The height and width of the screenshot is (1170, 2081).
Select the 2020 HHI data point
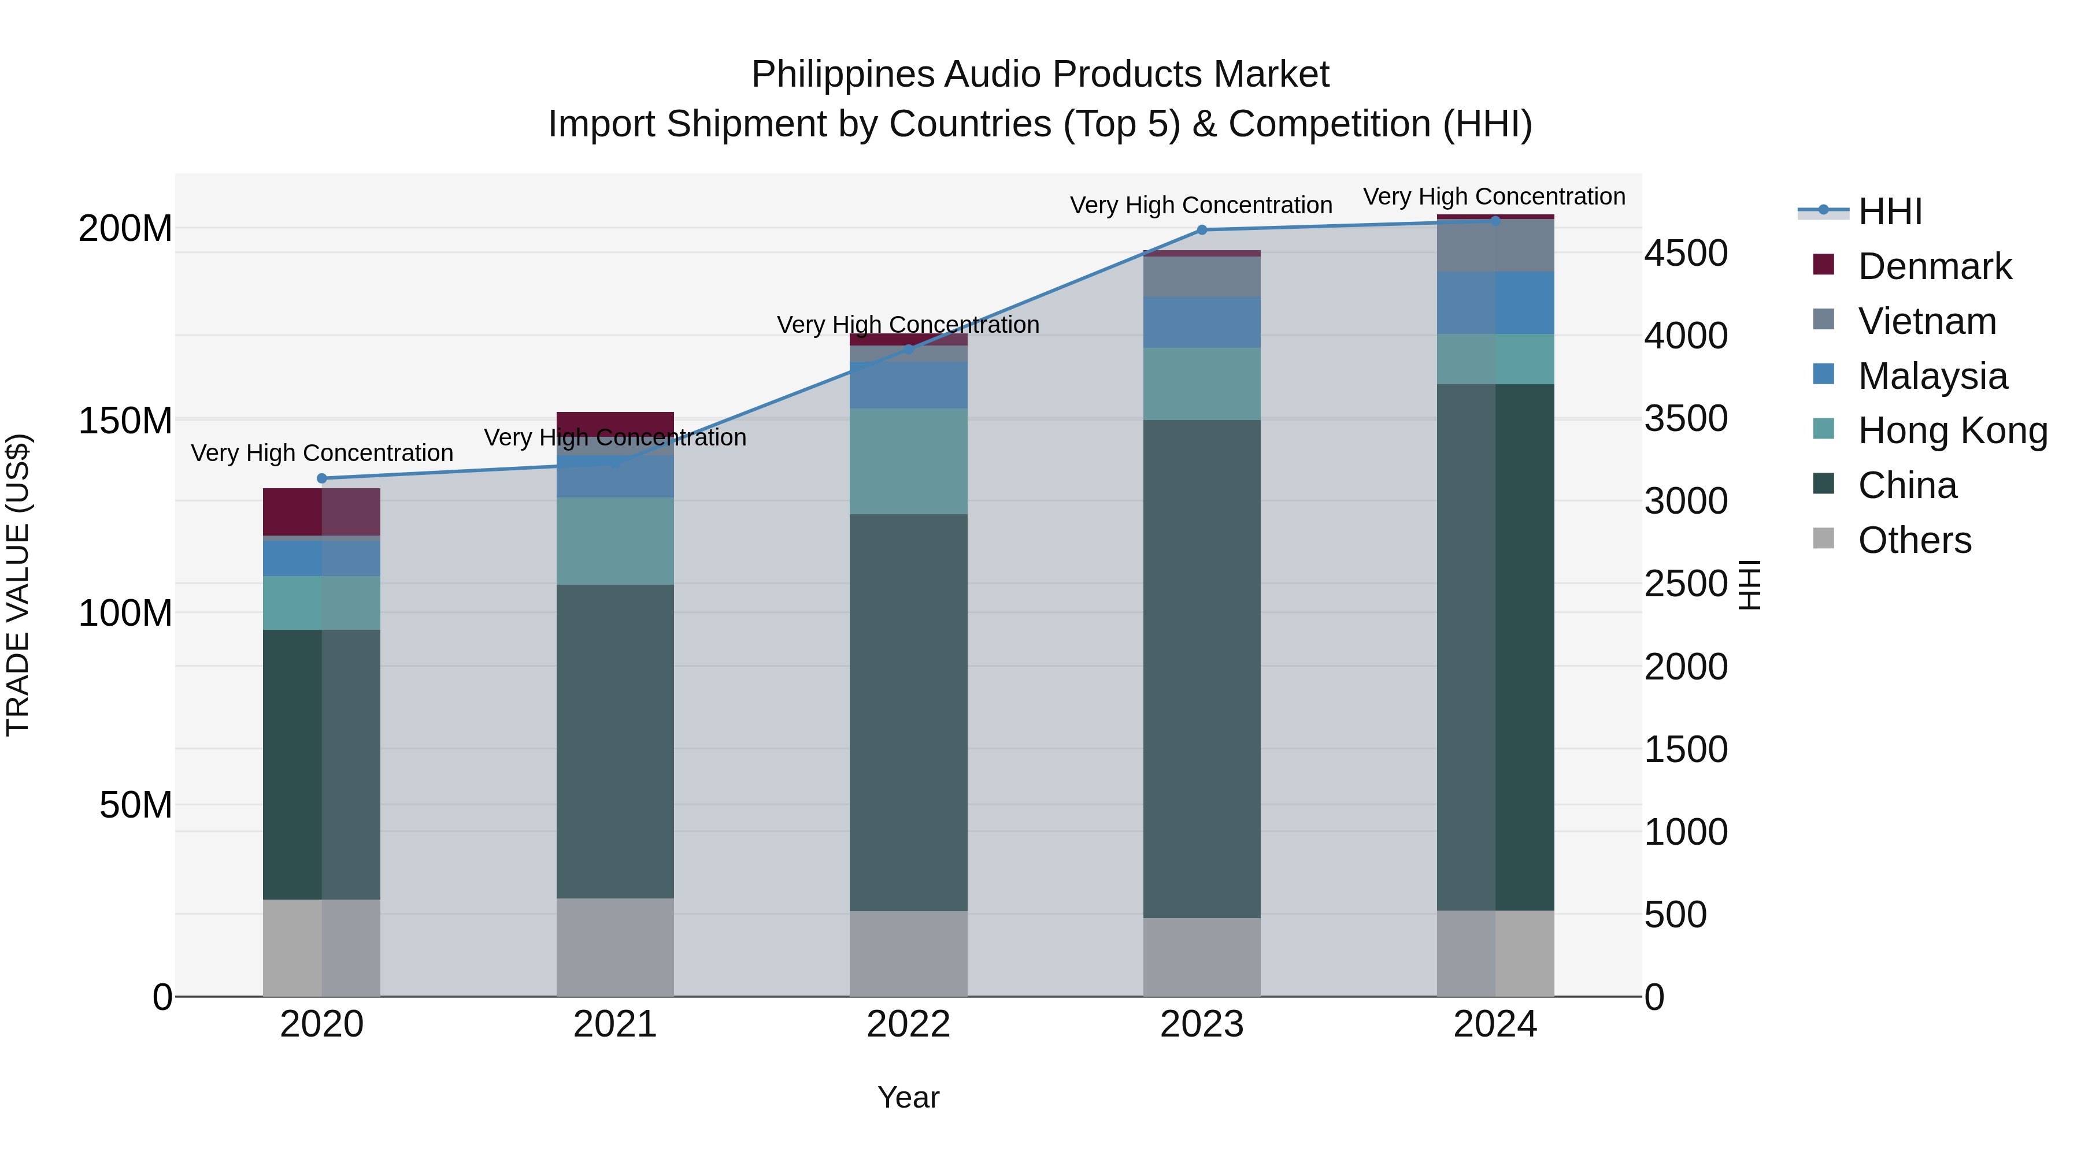pos(321,479)
